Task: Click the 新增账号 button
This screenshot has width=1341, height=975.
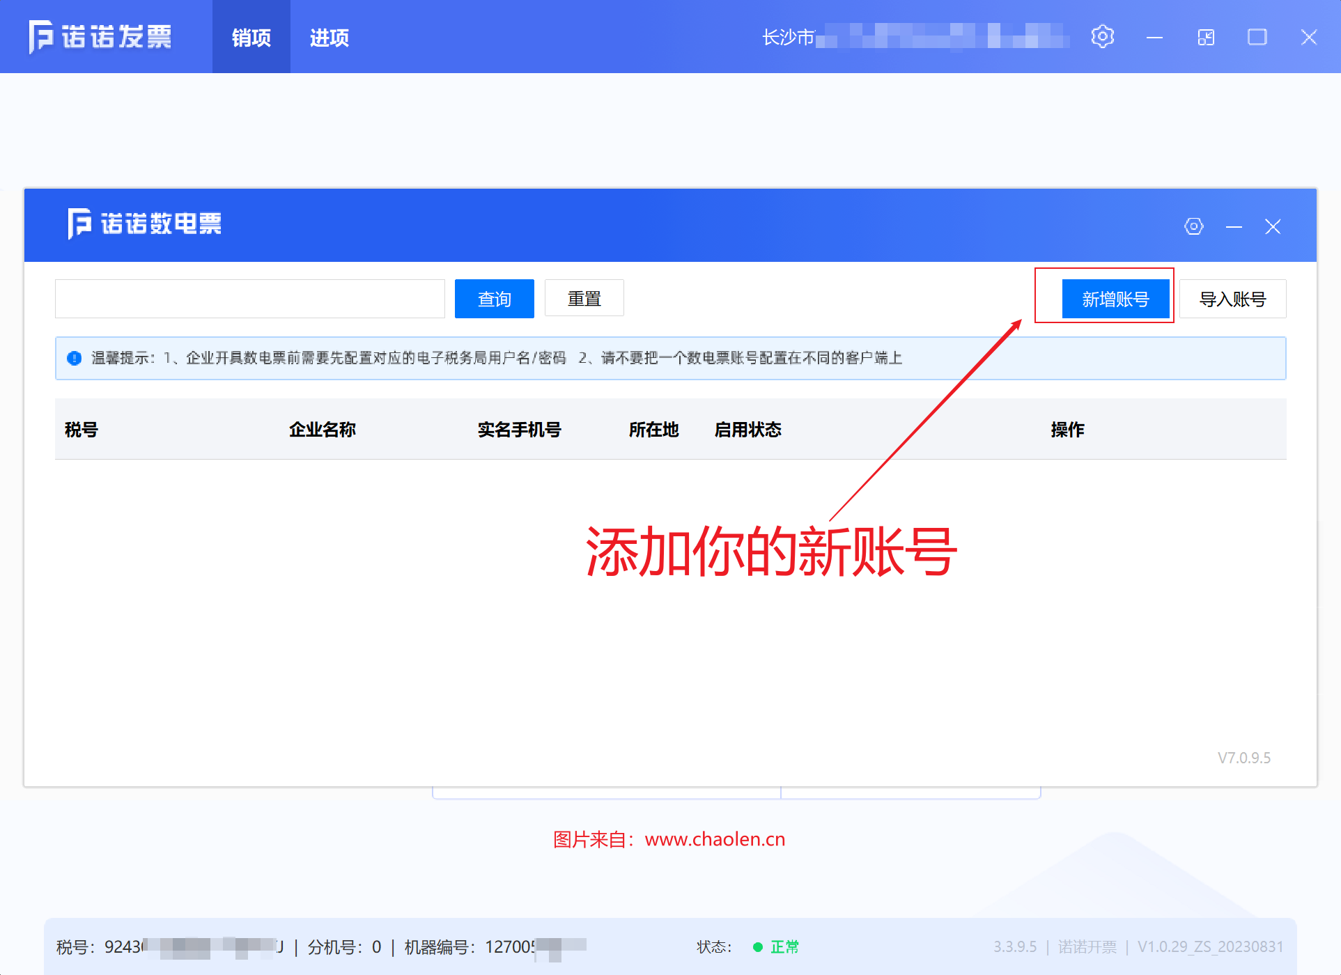Action: (x=1115, y=299)
